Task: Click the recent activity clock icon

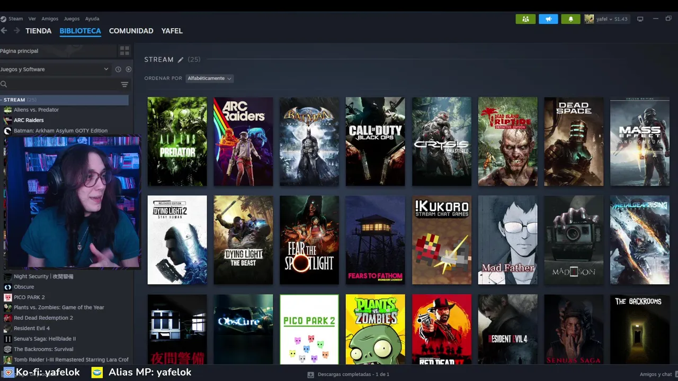Action: click(x=118, y=69)
